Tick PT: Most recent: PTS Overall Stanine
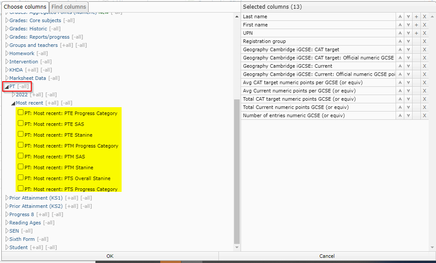Screen dimensions: 436x263 20,178
